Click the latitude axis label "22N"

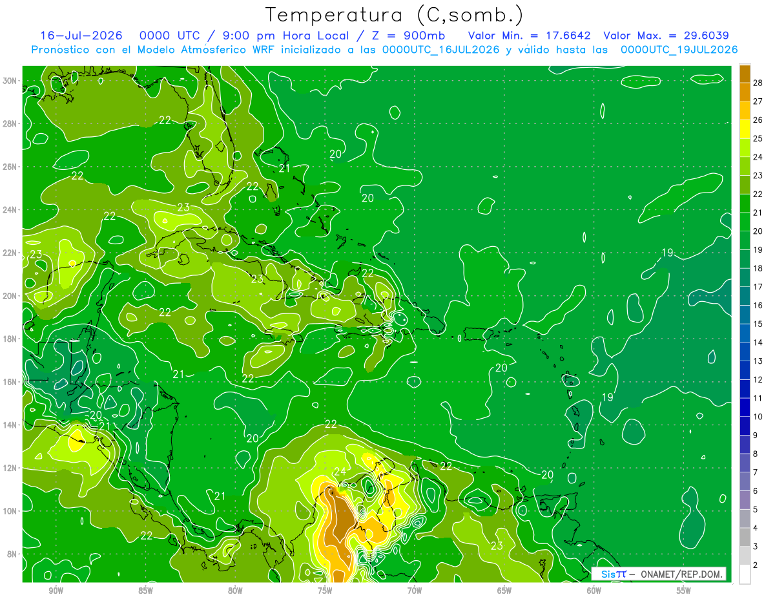(x=10, y=253)
